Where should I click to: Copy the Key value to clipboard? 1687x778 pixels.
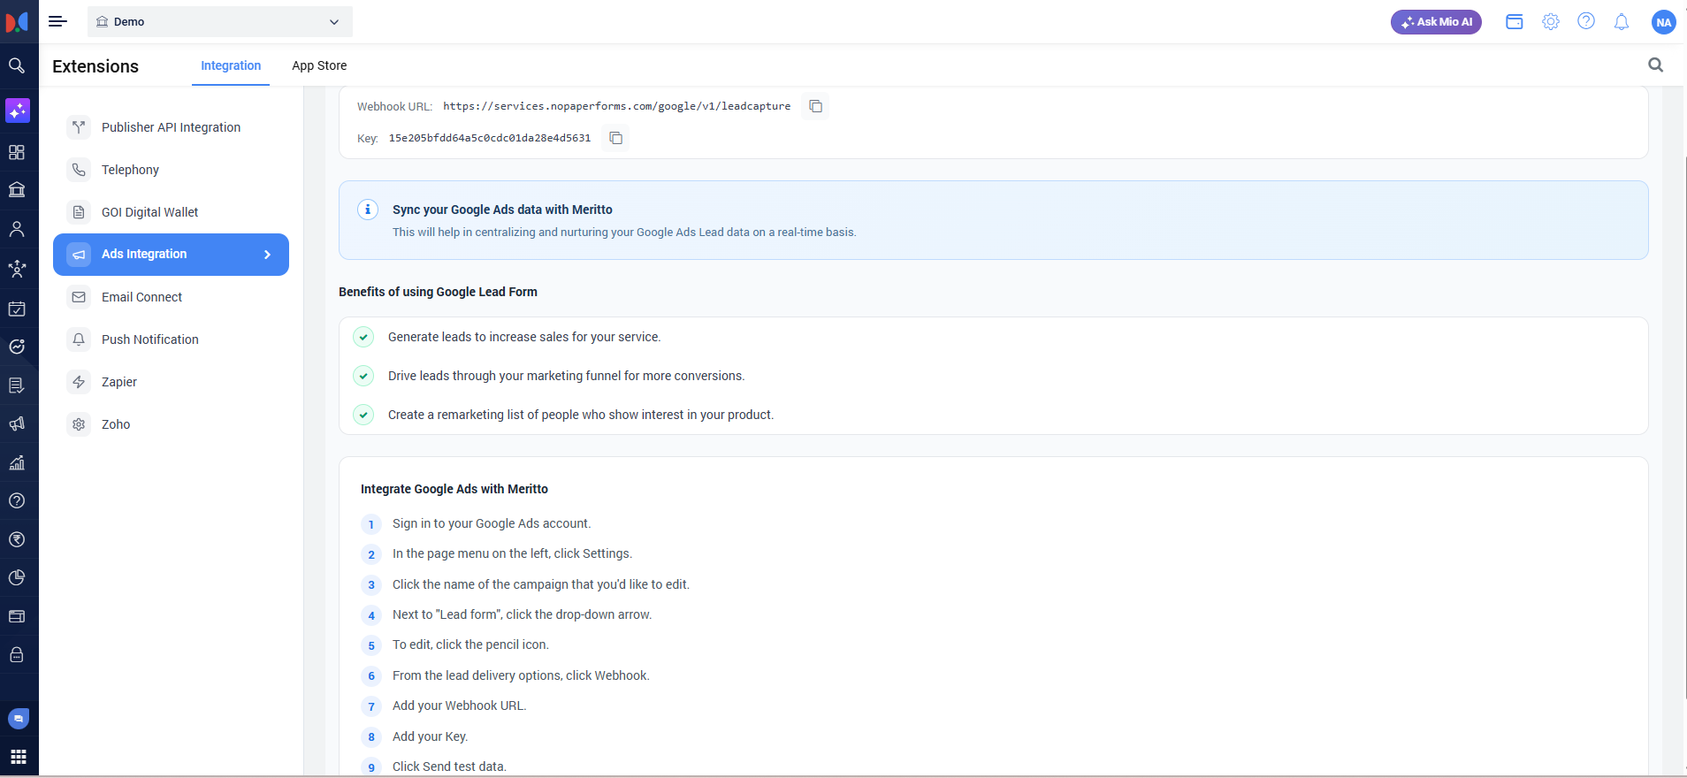tap(615, 138)
